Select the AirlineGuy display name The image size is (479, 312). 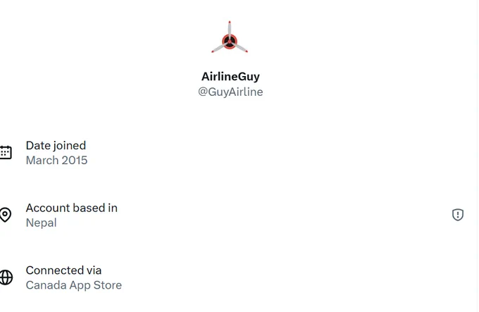point(230,76)
